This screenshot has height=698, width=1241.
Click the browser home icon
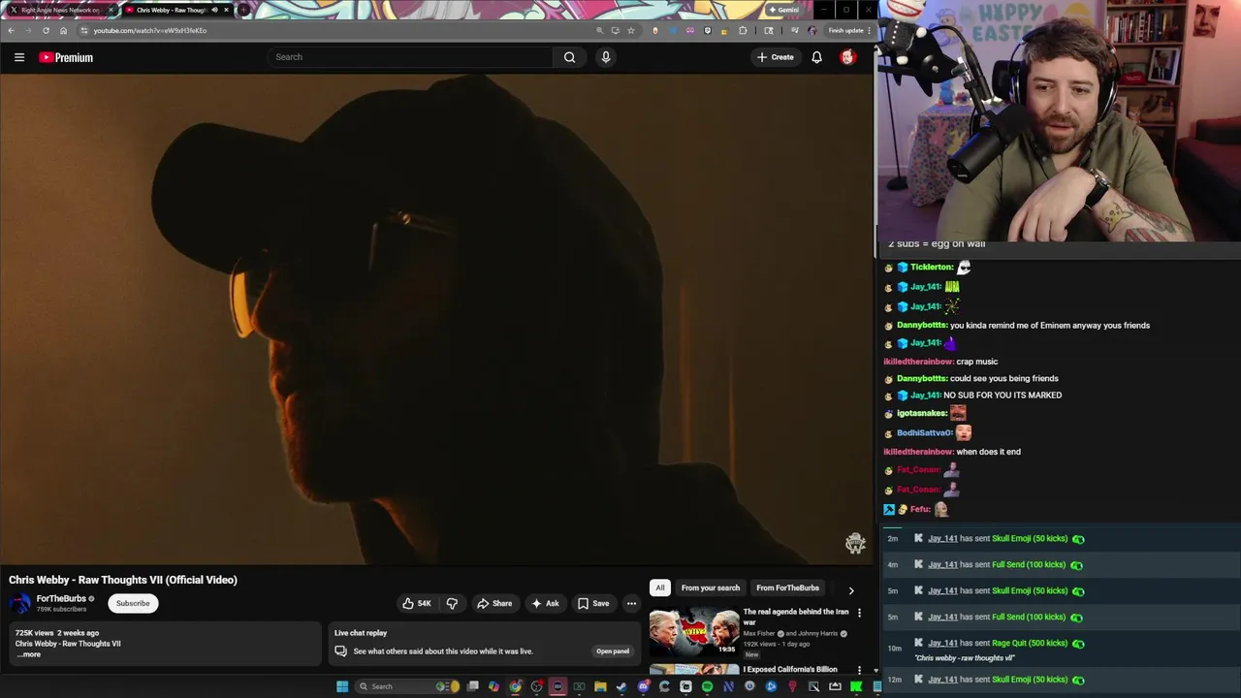[x=63, y=30]
